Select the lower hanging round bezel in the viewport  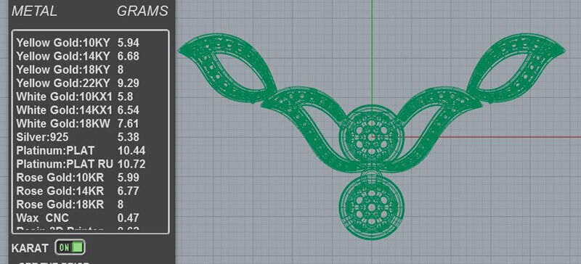pyautogui.click(x=371, y=207)
